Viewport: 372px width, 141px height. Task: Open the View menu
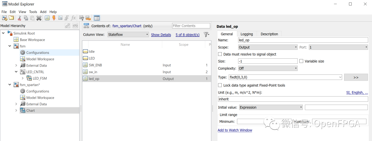pyautogui.click(x=22, y=12)
